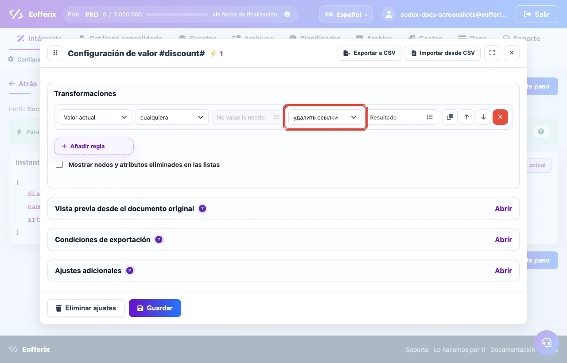
Task: Open Documentación footer link
Action: pyautogui.click(x=513, y=350)
